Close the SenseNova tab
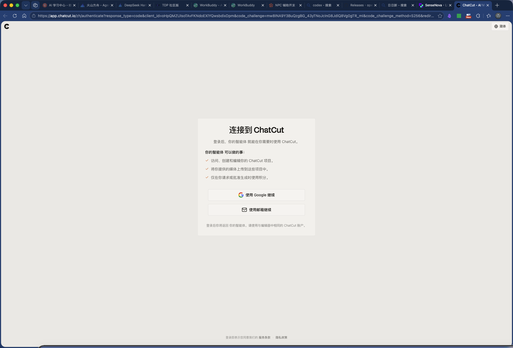513x348 pixels. point(450,5)
